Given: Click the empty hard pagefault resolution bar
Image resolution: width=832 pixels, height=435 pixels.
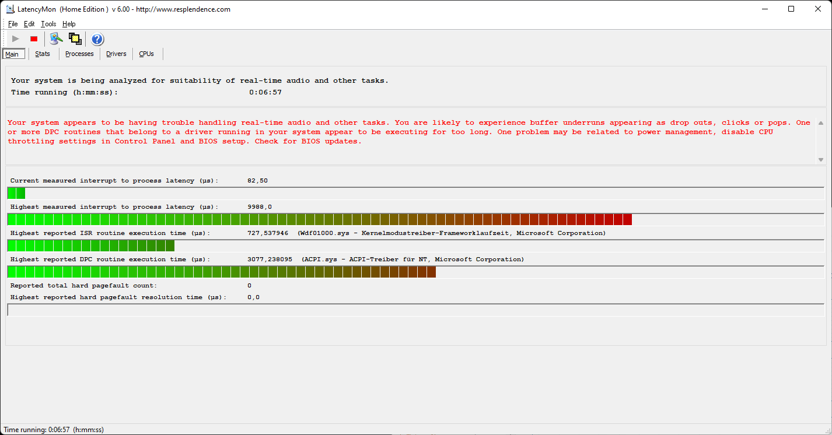Looking at the screenshot, I should (415, 310).
